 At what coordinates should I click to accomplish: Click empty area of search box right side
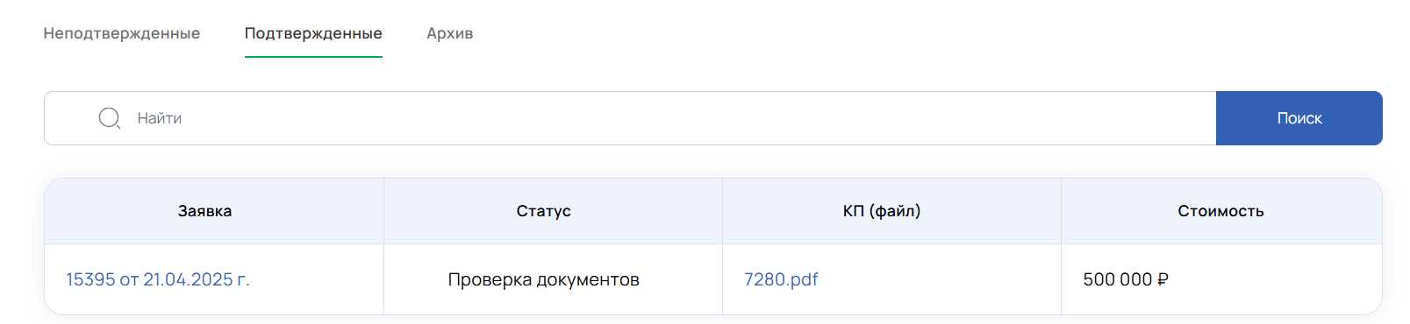(x=877, y=118)
